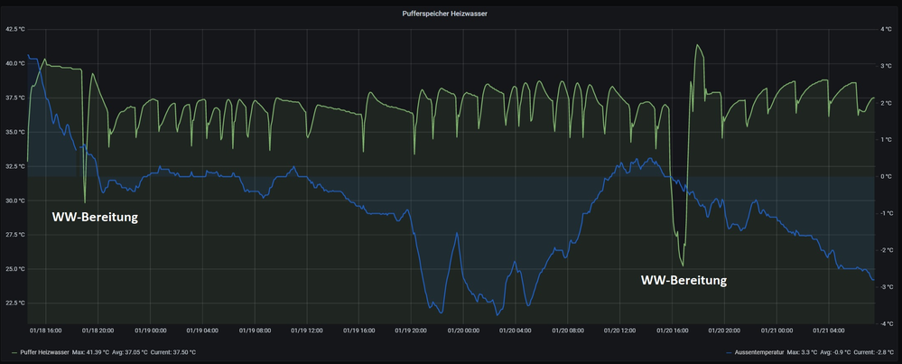902x364 pixels.
Task: Toggle the Puffer Heizwasser series in legend
Action: coord(43,352)
